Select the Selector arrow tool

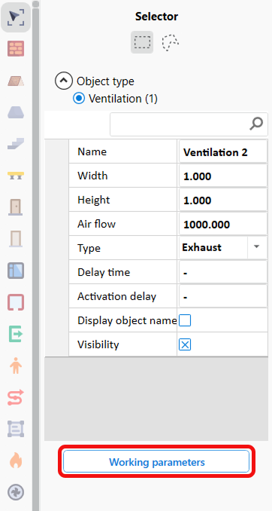click(16, 17)
